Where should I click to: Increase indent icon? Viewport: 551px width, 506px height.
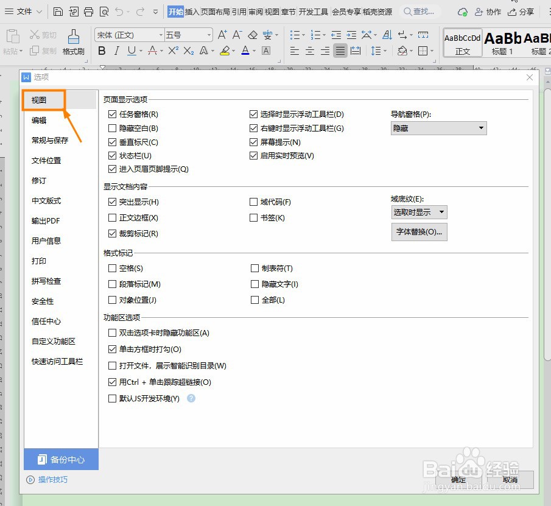tap(351, 35)
